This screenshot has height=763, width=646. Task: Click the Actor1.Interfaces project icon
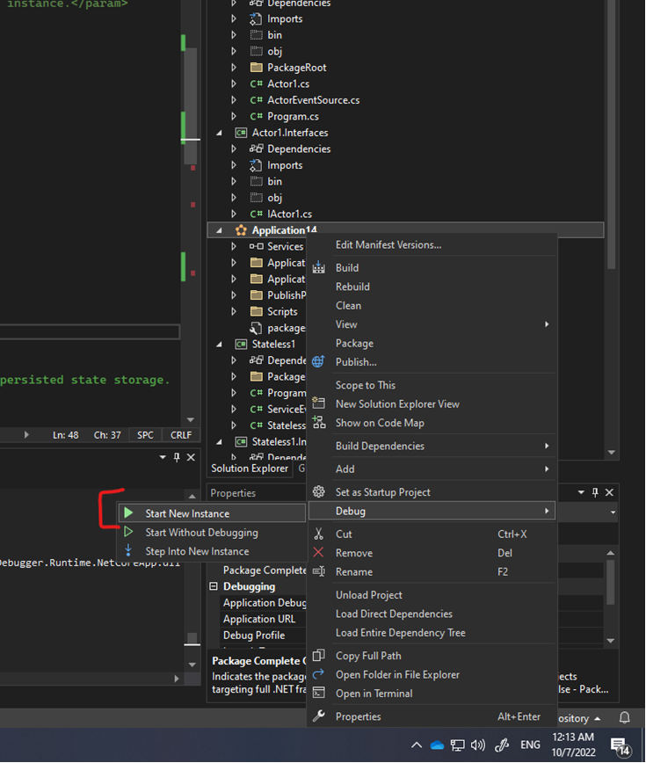[241, 133]
